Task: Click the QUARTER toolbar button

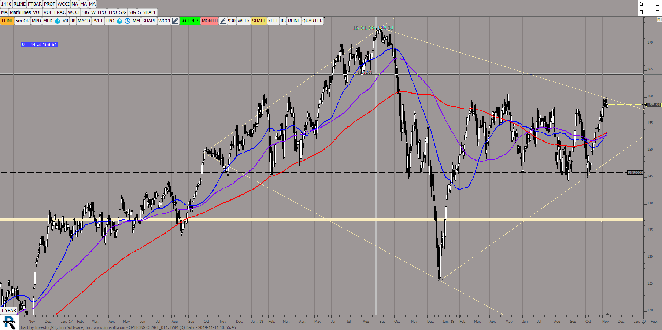Action: 312,21
